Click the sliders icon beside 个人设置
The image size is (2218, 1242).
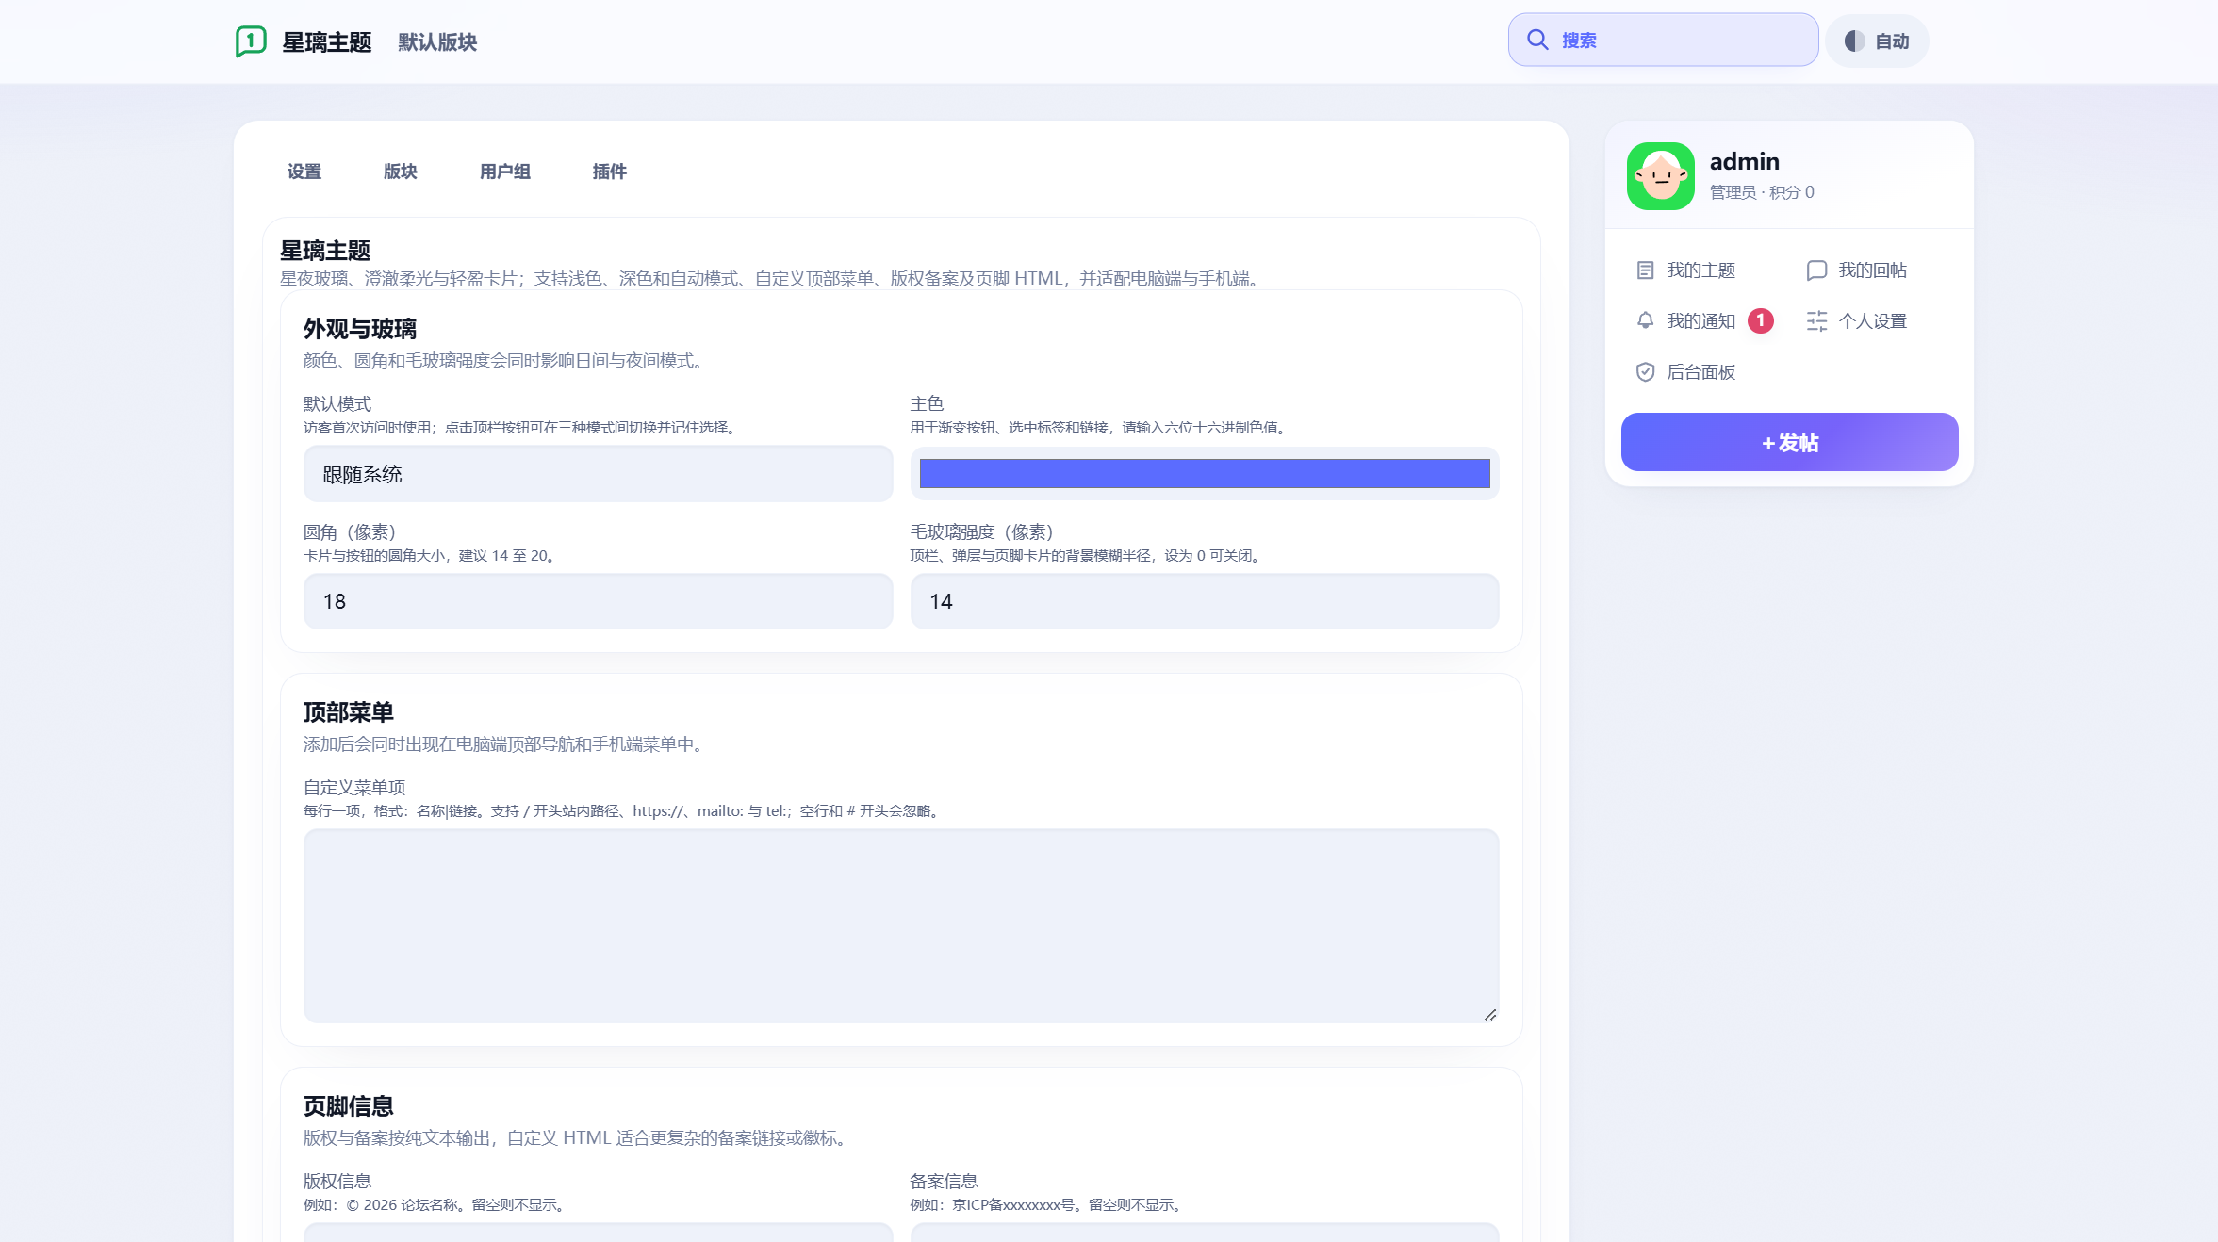[1816, 321]
